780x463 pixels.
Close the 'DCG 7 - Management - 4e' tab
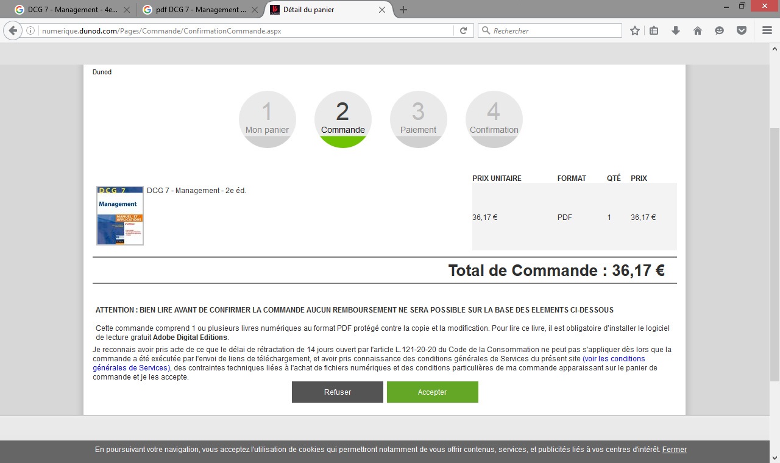(126, 10)
